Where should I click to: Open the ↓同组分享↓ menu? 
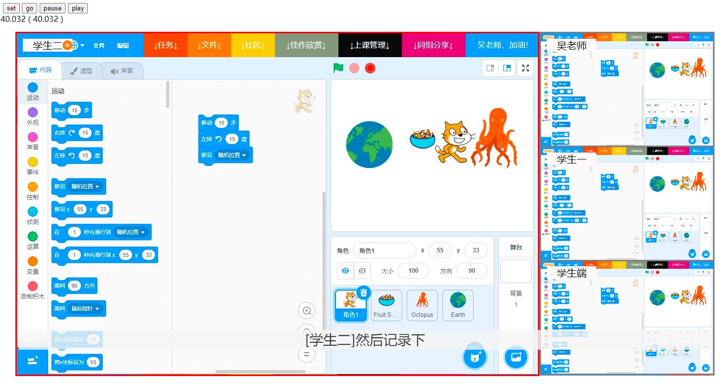point(433,45)
